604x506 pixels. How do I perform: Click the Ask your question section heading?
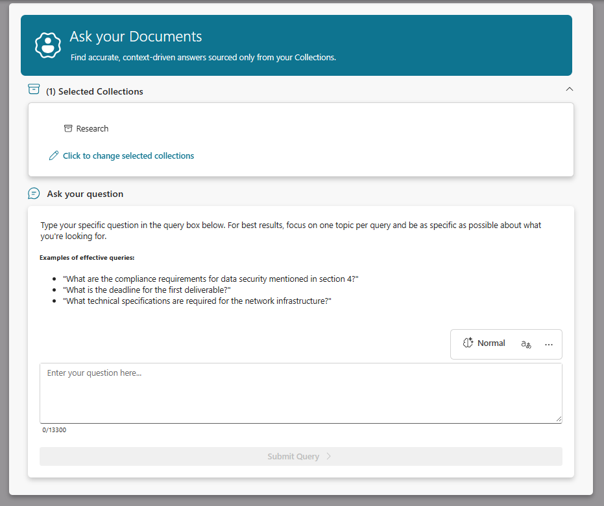click(85, 194)
